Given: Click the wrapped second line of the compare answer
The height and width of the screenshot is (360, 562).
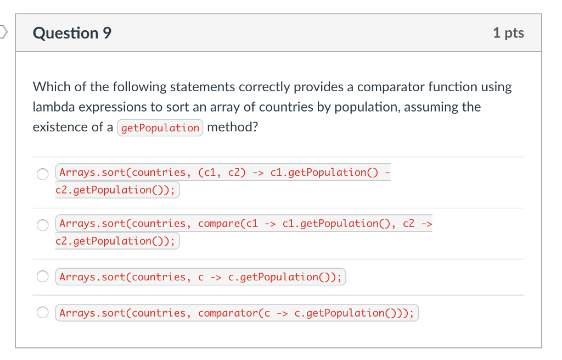Looking at the screenshot, I should [x=116, y=241].
